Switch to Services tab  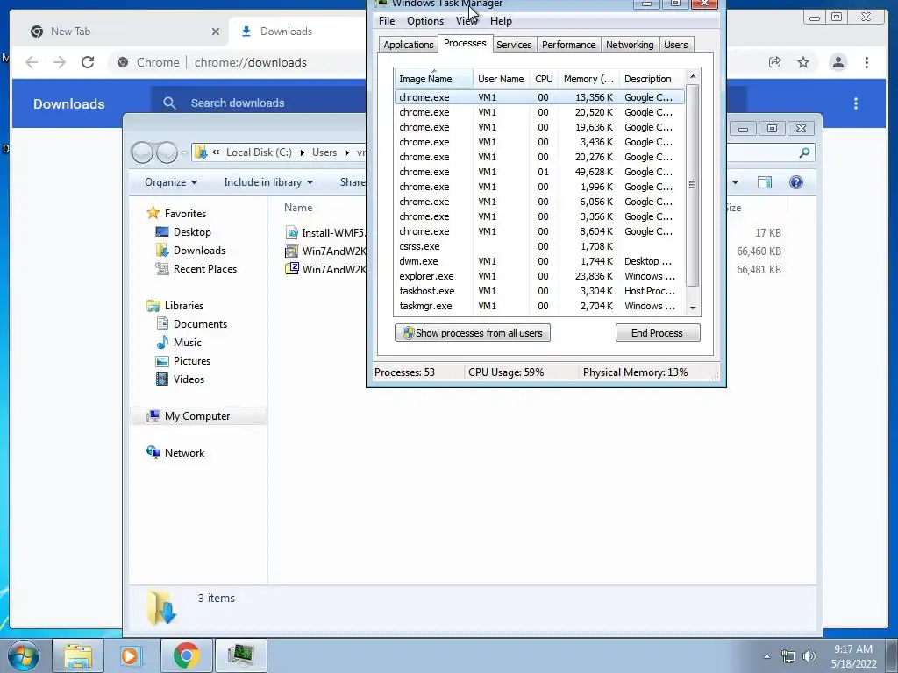point(514,45)
